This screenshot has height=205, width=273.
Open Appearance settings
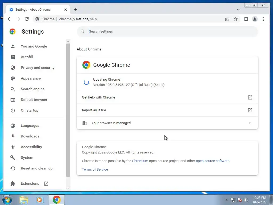31,78
